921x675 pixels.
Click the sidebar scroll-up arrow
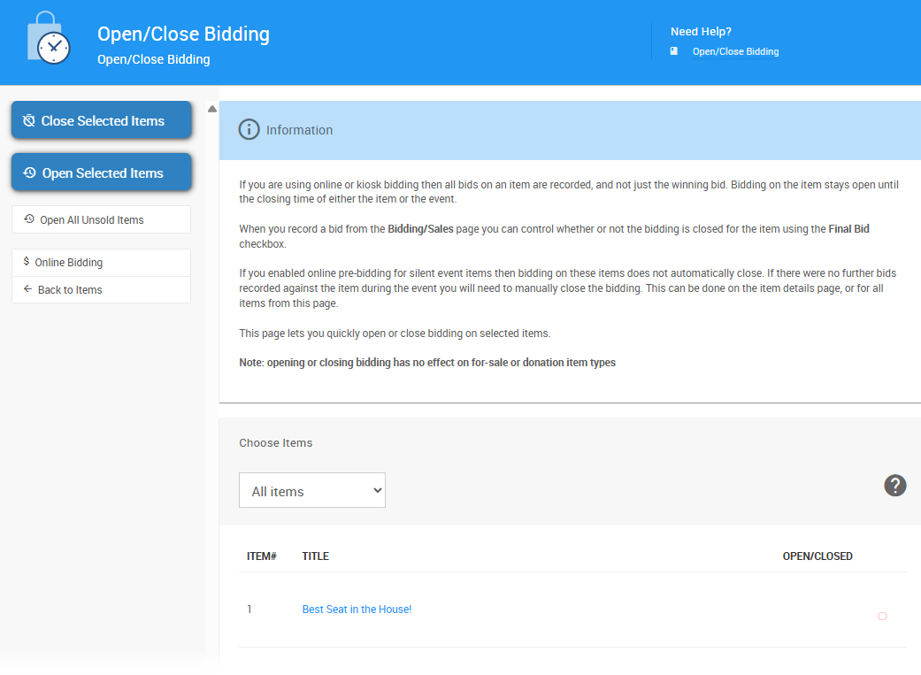pyautogui.click(x=212, y=109)
